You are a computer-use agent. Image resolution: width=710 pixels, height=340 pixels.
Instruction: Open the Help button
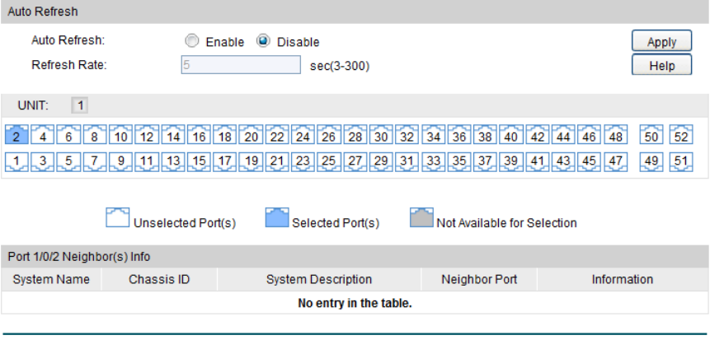pyautogui.click(x=661, y=66)
